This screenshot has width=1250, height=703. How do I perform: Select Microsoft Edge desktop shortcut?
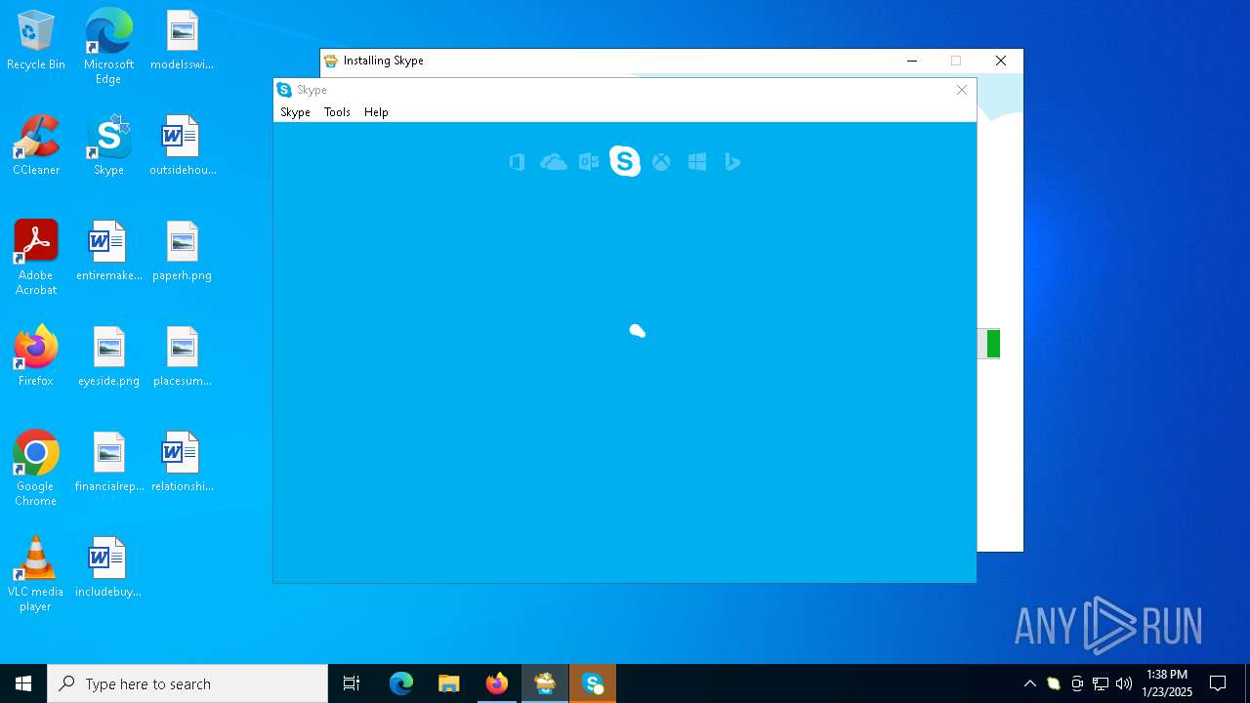coord(108,46)
